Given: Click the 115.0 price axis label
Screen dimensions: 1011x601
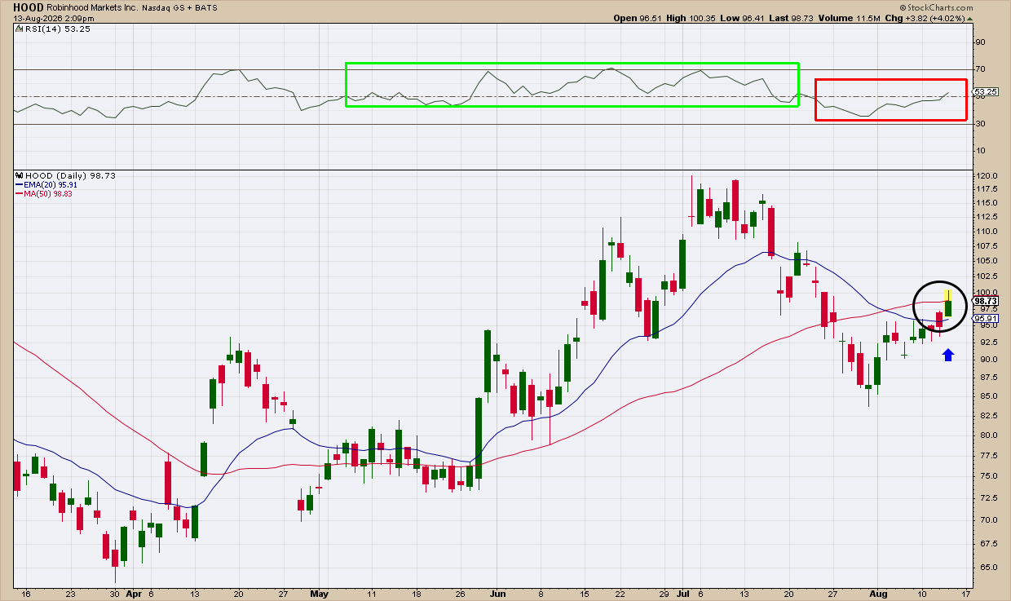Looking at the screenshot, I should point(987,203).
